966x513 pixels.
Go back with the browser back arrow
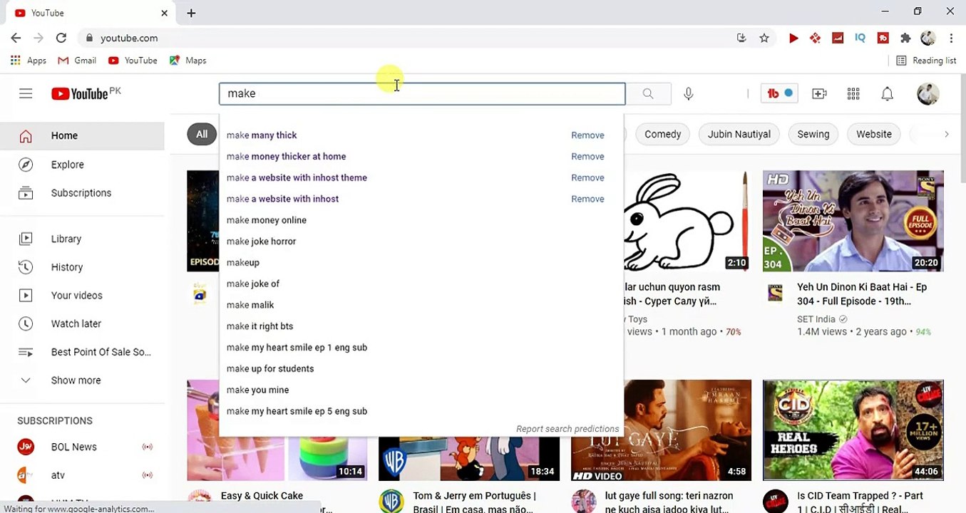coord(16,38)
